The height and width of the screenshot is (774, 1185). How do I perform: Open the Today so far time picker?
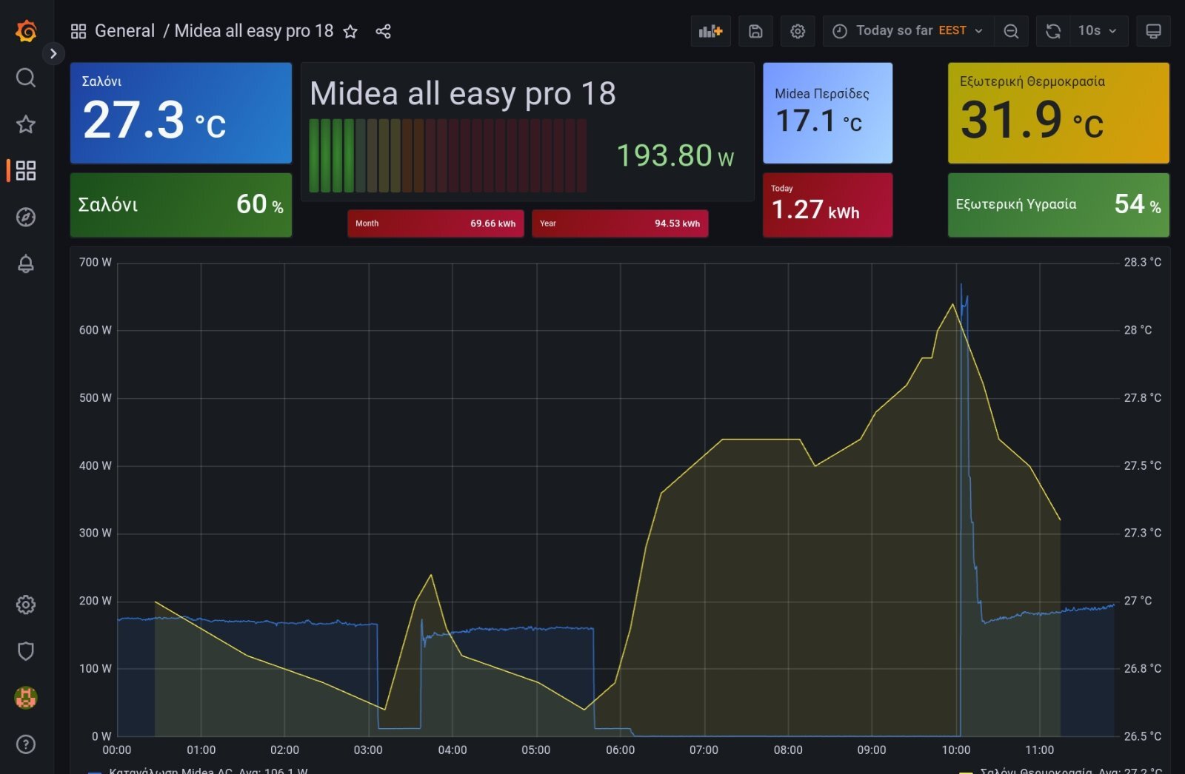point(908,31)
